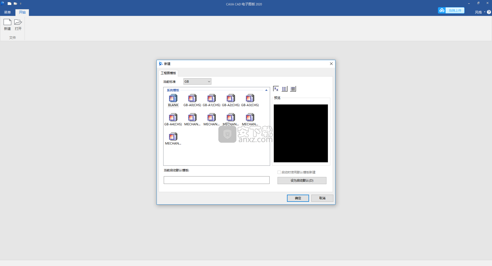Select the BLANK template
The image size is (492, 266).
[173, 101]
